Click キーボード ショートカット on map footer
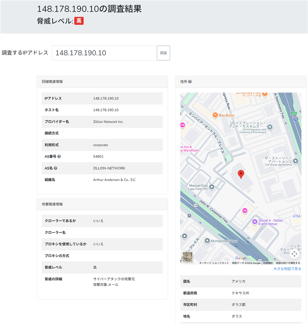308x324 pixels. (214, 263)
